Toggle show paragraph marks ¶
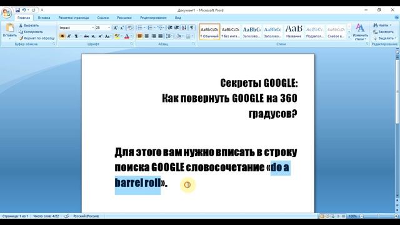Image resolution: width=400 pixels, height=225 pixels. [192, 27]
